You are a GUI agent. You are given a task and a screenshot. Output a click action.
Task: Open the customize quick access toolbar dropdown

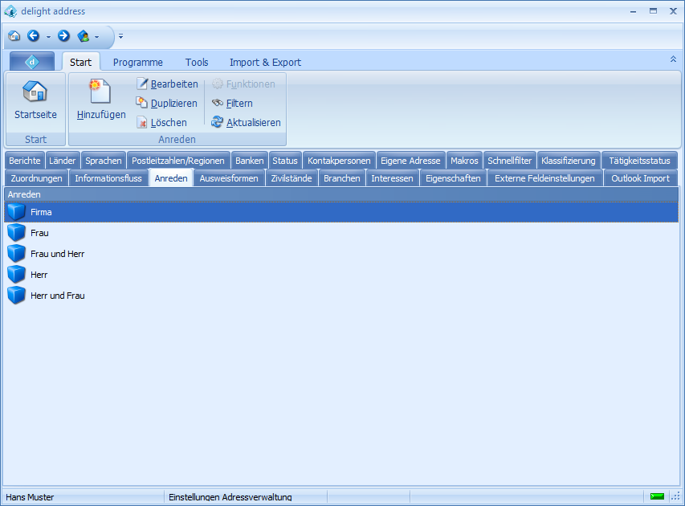point(121,37)
